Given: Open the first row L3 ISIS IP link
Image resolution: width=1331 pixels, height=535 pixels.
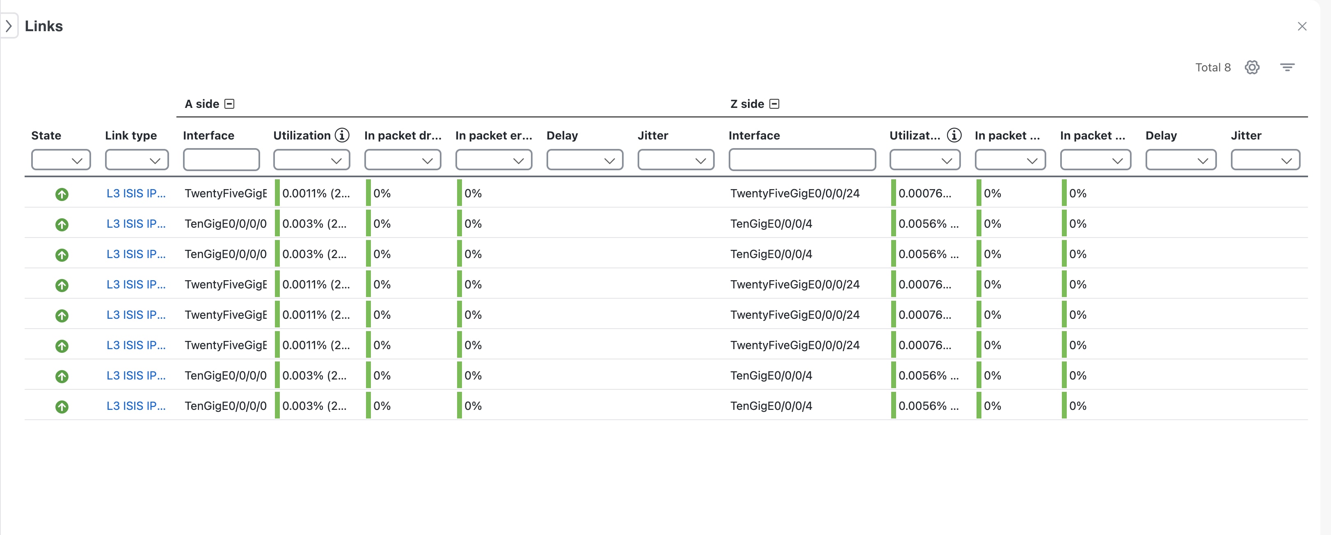Looking at the screenshot, I should point(136,193).
